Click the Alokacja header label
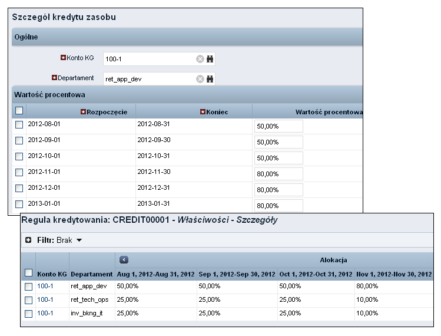Viewport: 441px width, 336px height. click(x=333, y=260)
